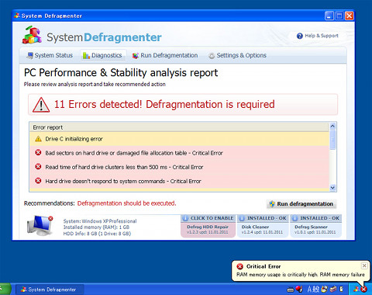Click the Windows Start button
372x295 pixels.
click(5, 289)
